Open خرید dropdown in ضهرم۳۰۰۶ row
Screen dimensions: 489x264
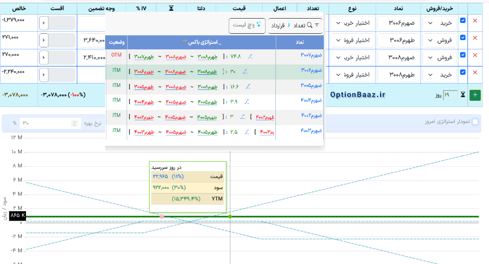tap(440, 23)
